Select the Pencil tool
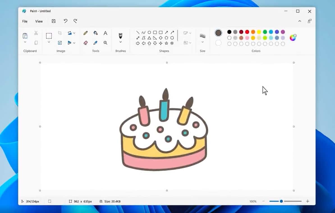The image size is (335, 213). coord(86,33)
